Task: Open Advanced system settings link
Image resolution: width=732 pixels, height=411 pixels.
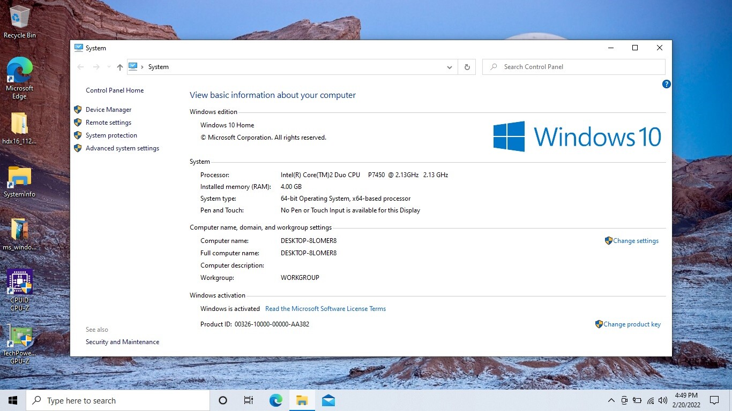Action: [x=122, y=148]
